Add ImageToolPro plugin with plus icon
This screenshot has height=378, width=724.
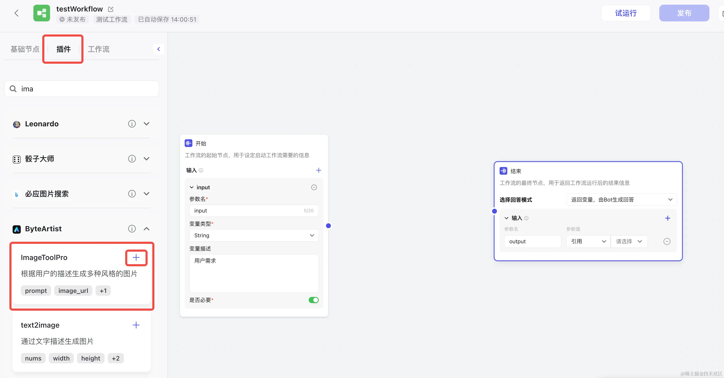(136, 257)
